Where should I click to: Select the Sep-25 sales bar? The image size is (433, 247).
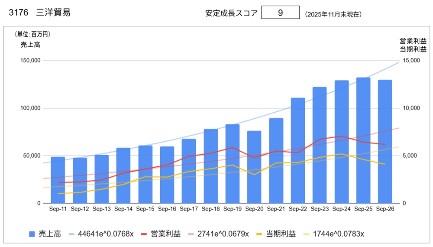(363, 140)
